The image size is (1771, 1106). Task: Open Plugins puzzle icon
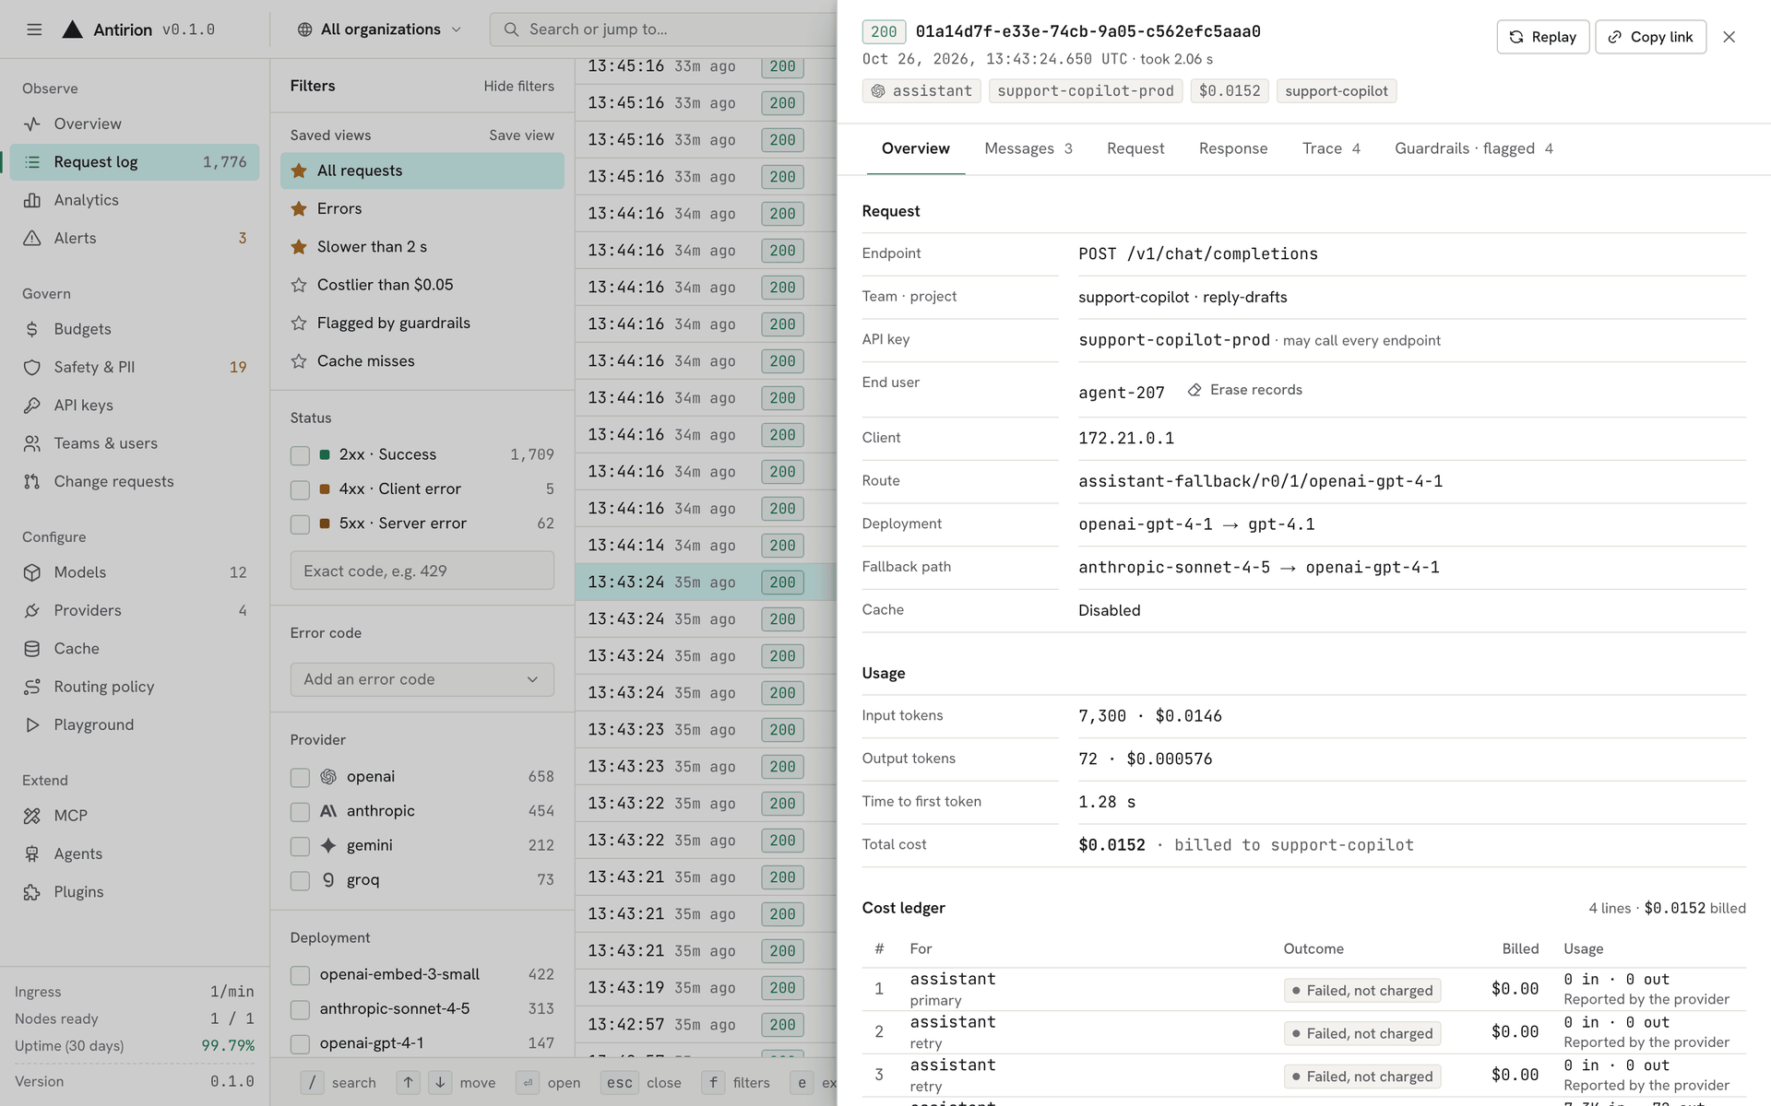pos(32,892)
